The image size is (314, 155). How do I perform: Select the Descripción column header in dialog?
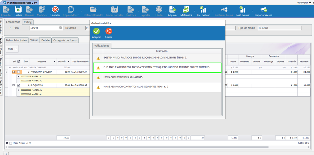point(162,51)
